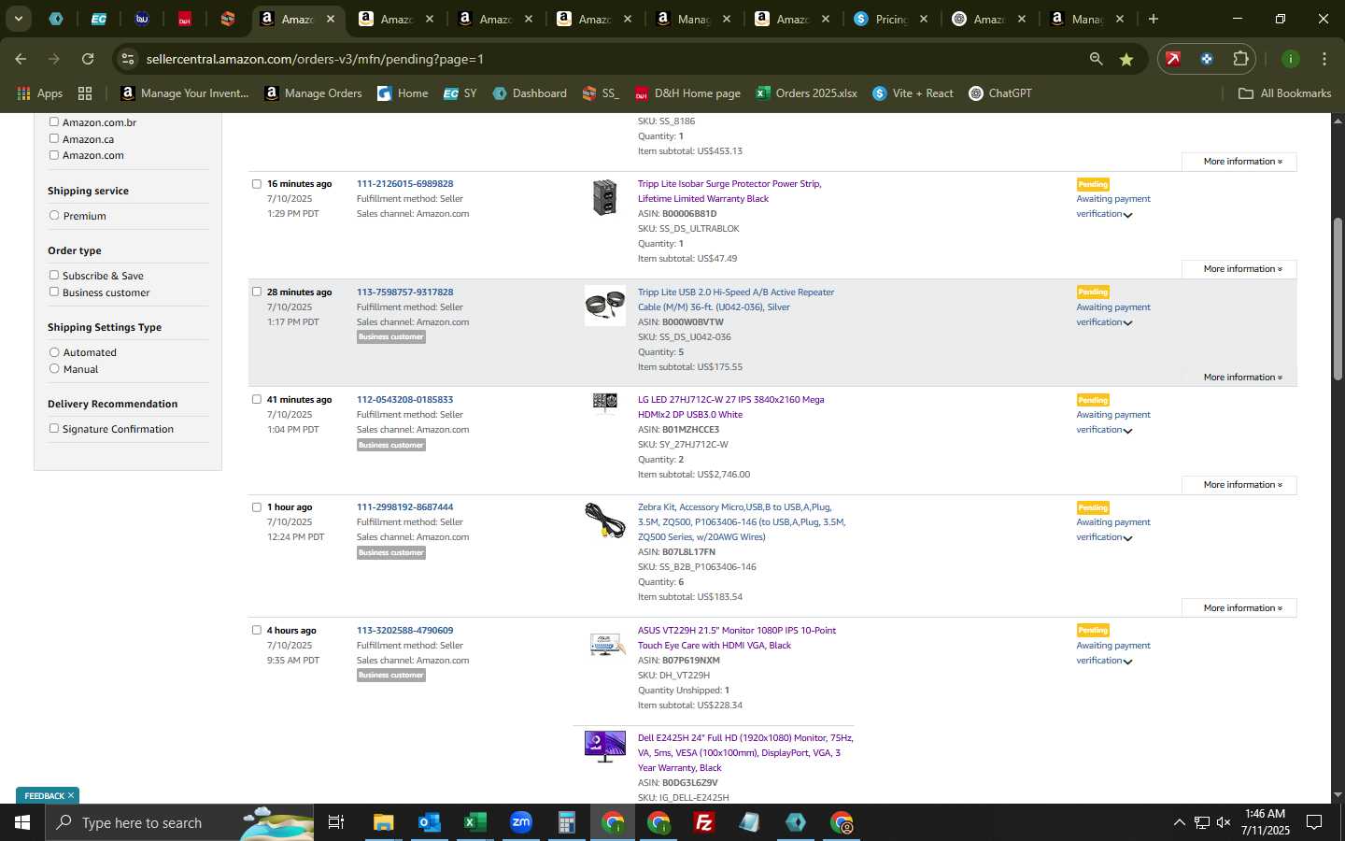The image size is (1345, 841).
Task: Click the Tripp Lite surge protector thumbnail
Action: (605, 197)
